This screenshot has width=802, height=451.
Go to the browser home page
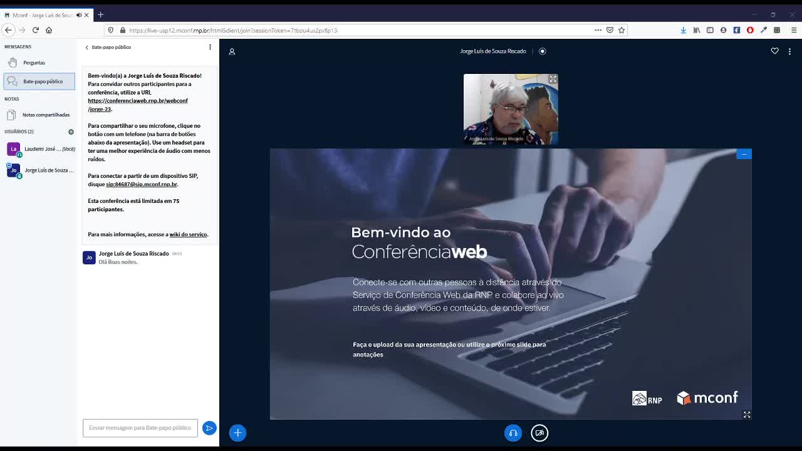click(49, 30)
